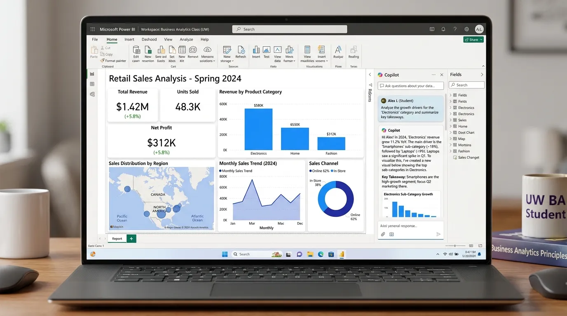The image size is (567, 316).
Task: Click Ask questions about your data field
Action: [411, 86]
